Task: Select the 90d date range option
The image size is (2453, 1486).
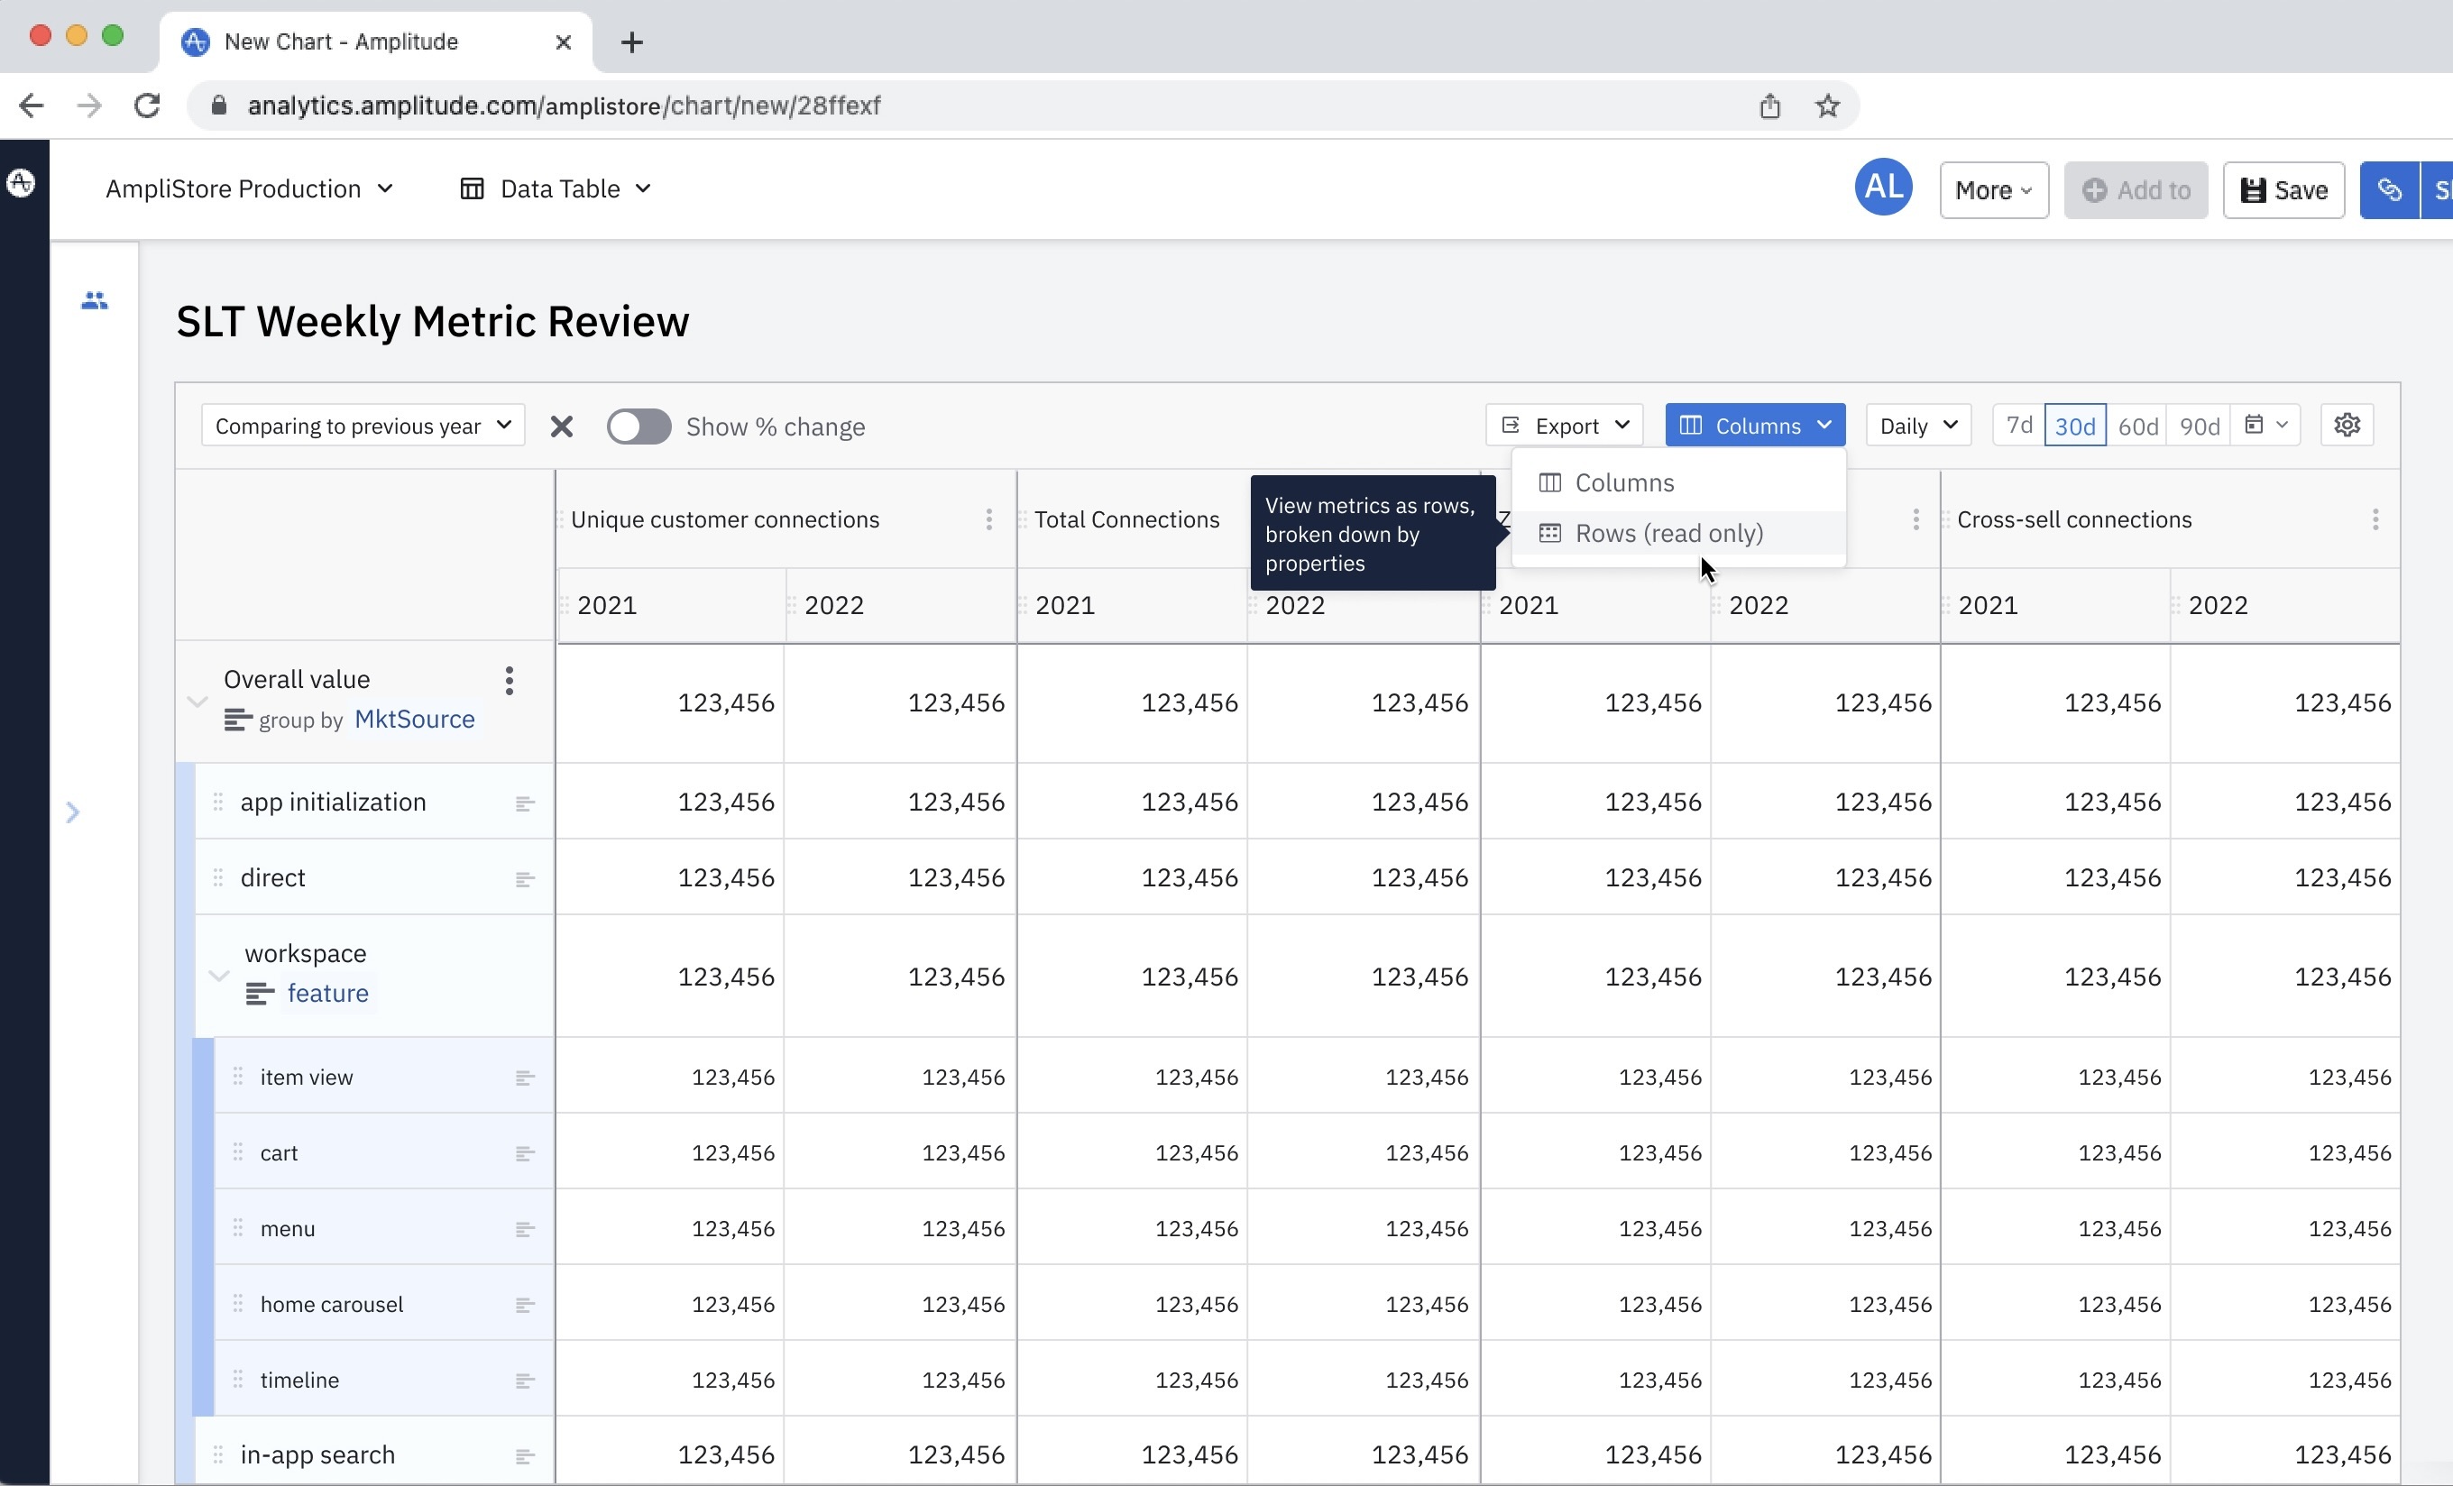Action: (x=2200, y=426)
